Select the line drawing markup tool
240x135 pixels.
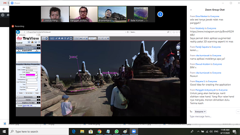(56, 38)
